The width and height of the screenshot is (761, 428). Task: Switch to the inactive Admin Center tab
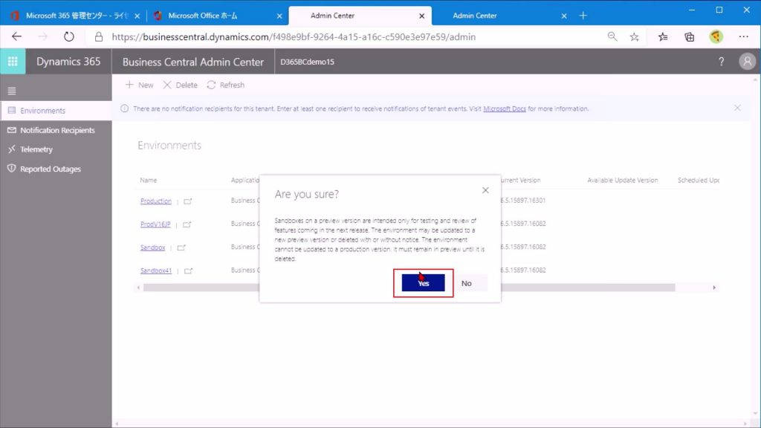point(502,16)
